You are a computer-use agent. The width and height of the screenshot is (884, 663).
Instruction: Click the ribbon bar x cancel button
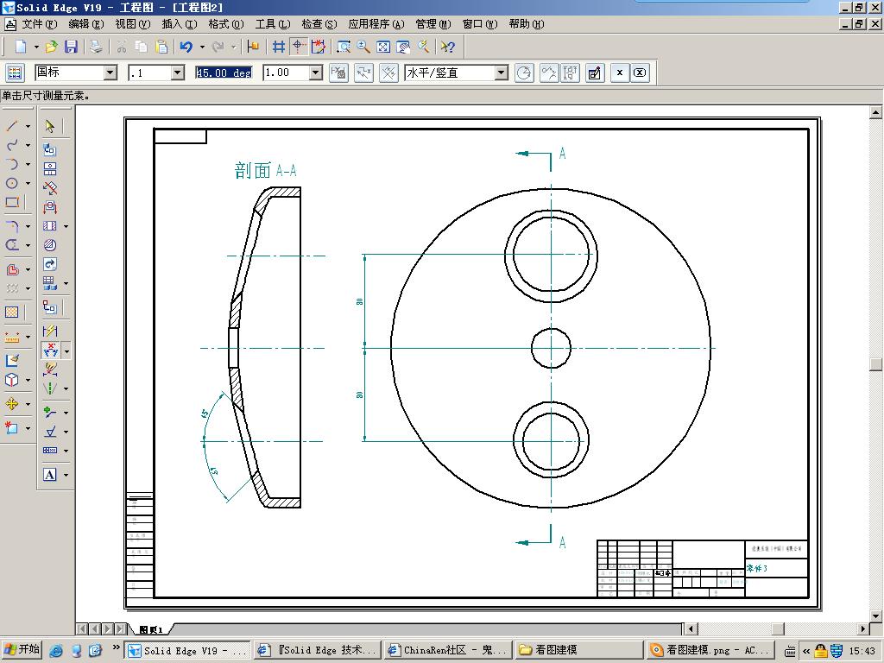coord(620,73)
